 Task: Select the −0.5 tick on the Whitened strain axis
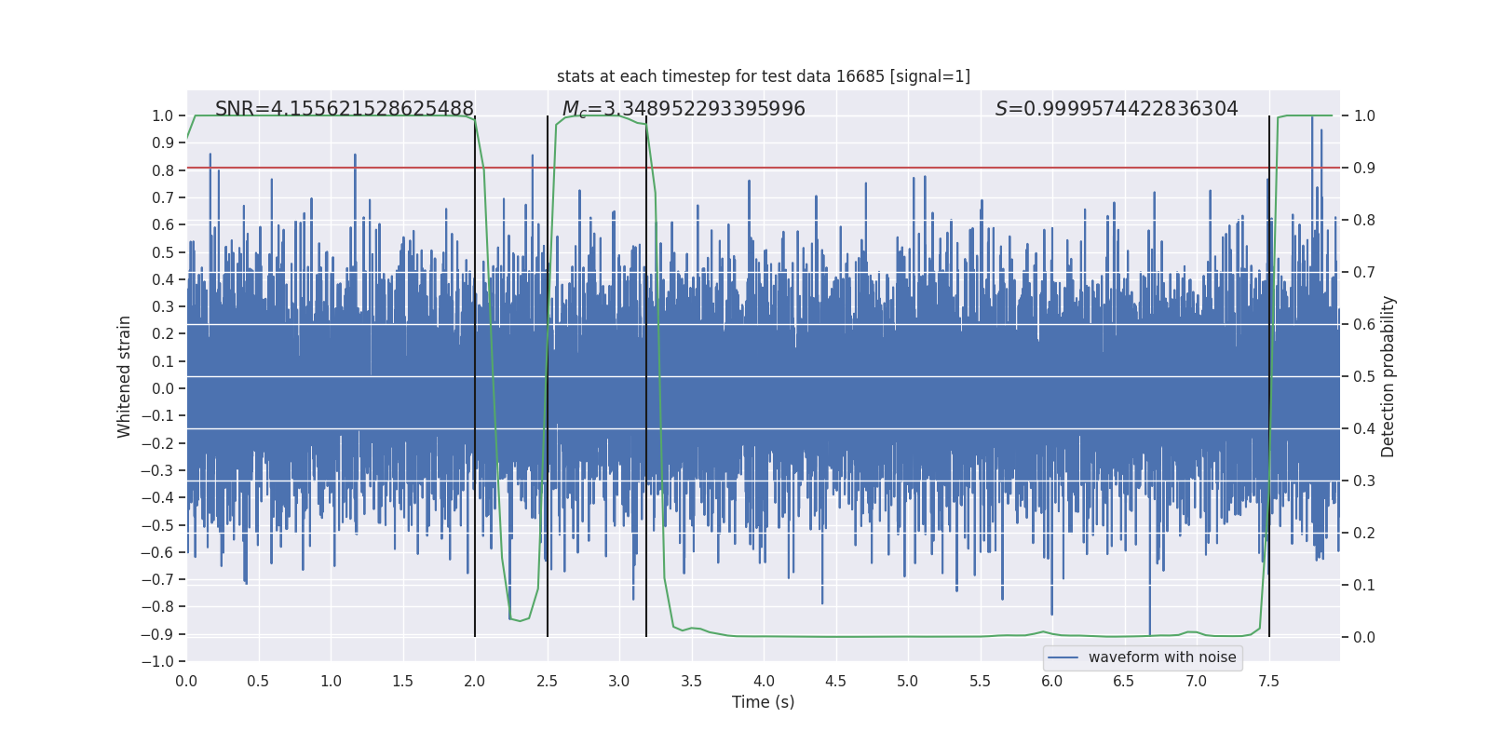[157, 525]
